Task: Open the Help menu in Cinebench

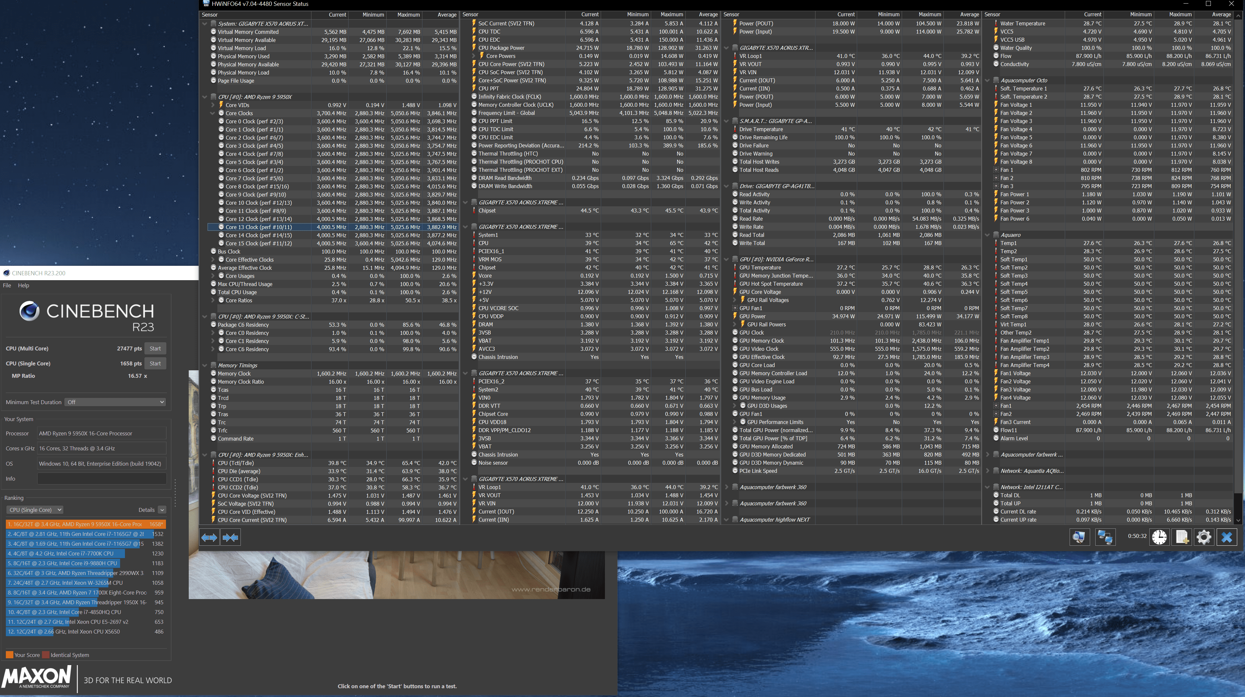Action: click(24, 285)
